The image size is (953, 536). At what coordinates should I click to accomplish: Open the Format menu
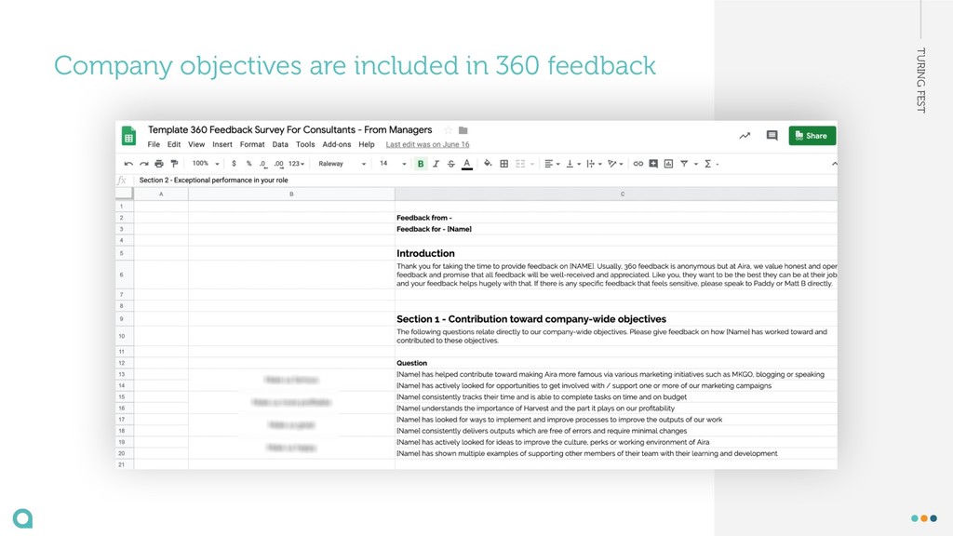click(x=252, y=144)
